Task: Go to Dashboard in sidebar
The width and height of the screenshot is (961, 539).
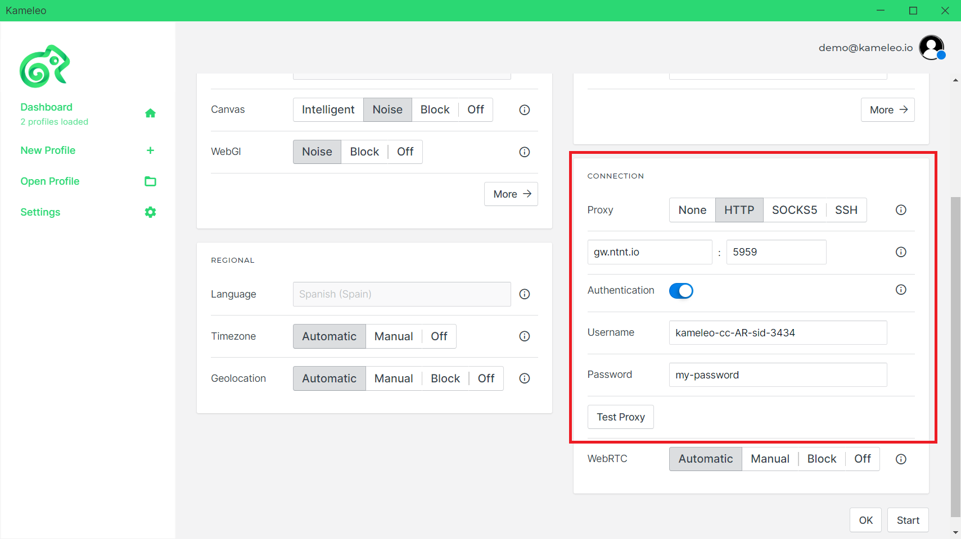Action: (x=47, y=107)
